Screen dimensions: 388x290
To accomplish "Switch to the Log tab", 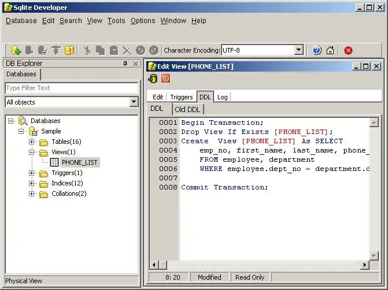I will point(222,97).
